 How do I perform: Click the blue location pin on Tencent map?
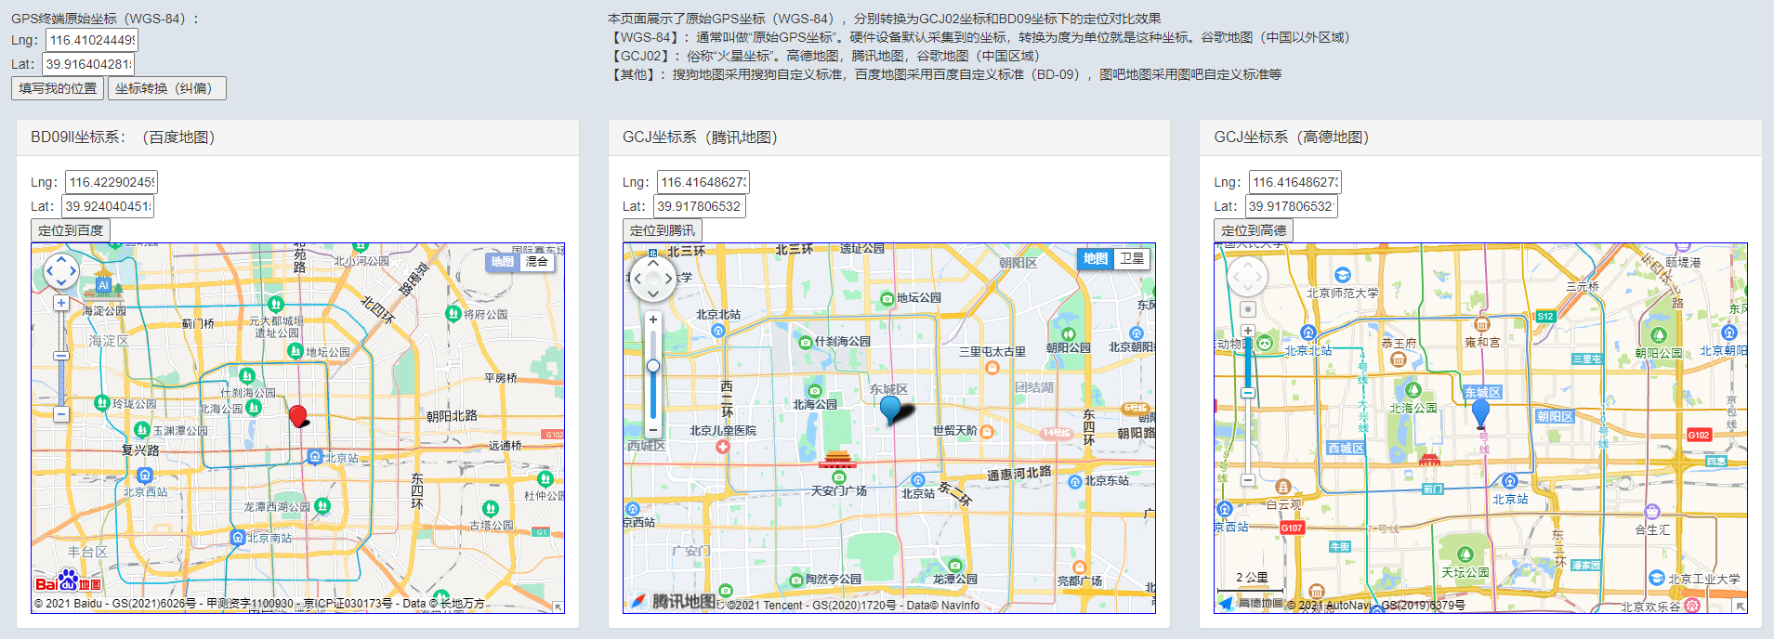point(890,409)
